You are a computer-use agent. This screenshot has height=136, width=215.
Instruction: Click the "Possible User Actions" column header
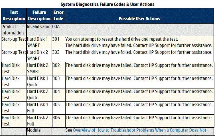[139, 18]
